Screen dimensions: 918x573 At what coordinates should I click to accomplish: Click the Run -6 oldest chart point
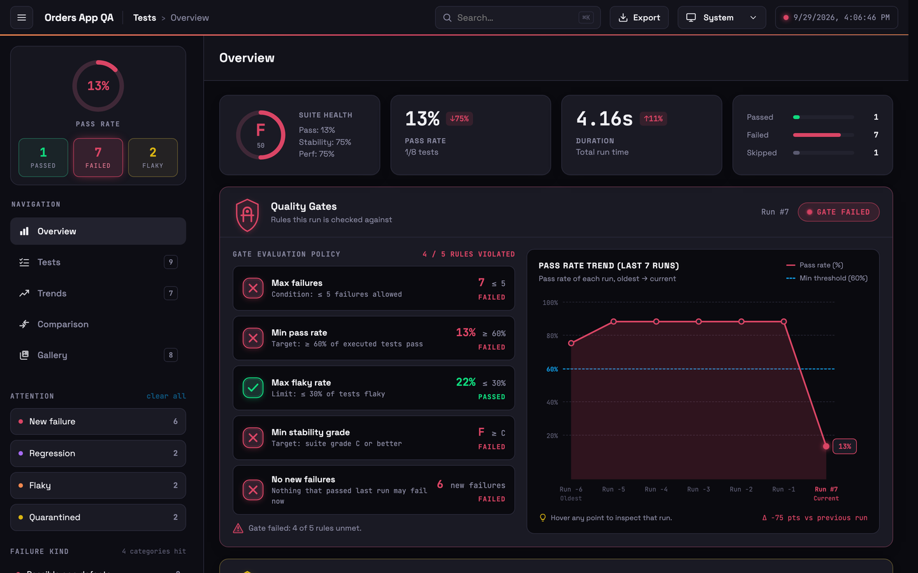(x=571, y=343)
